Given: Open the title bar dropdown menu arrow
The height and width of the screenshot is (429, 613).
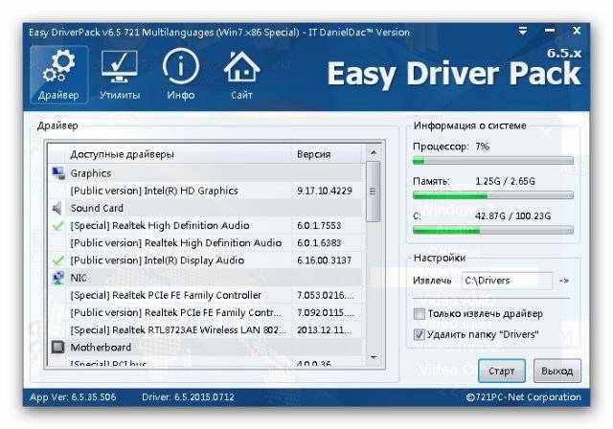Looking at the screenshot, I should pyautogui.click(x=523, y=31).
